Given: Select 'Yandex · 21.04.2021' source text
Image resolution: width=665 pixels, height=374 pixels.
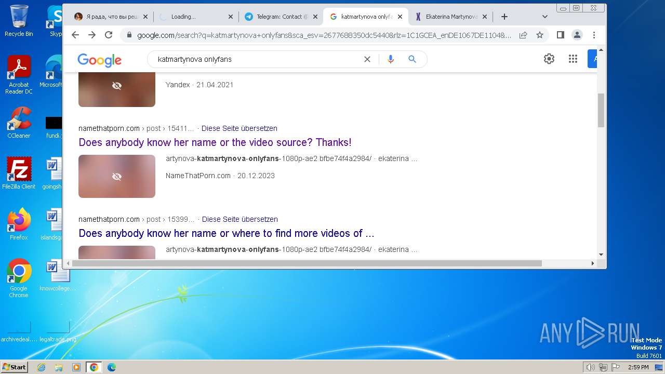Looking at the screenshot, I should (199, 85).
